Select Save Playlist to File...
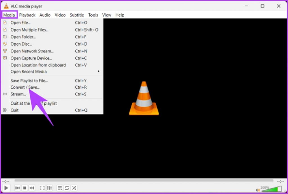The height and width of the screenshot is (194, 288). (x=52, y=81)
